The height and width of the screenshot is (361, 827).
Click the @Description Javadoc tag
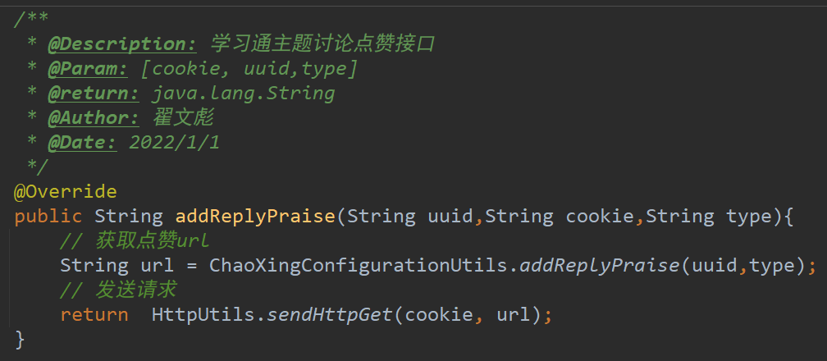coord(122,43)
